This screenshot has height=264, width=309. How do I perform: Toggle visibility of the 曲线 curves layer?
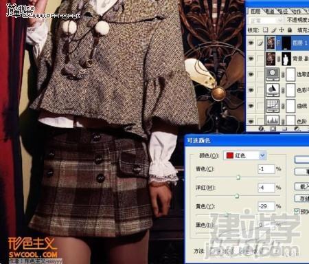(251, 106)
